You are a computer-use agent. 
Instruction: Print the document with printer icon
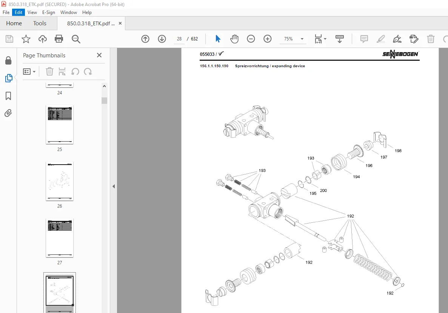[59, 39]
